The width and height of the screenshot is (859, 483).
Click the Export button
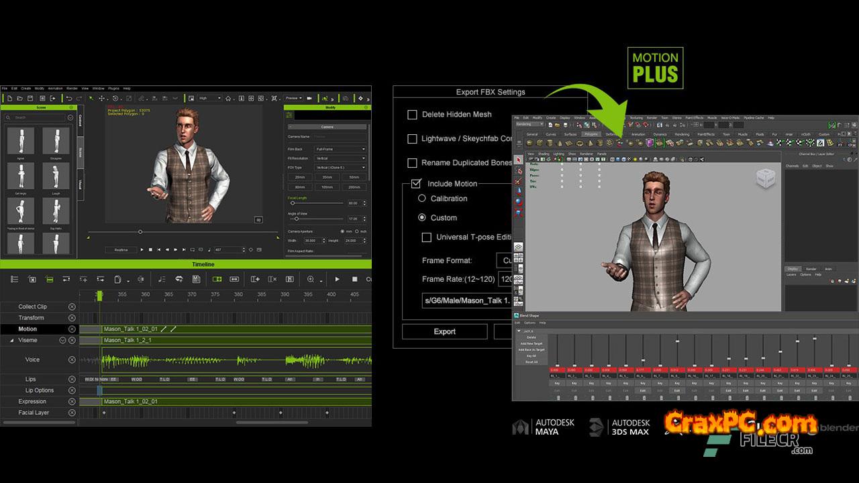click(444, 331)
